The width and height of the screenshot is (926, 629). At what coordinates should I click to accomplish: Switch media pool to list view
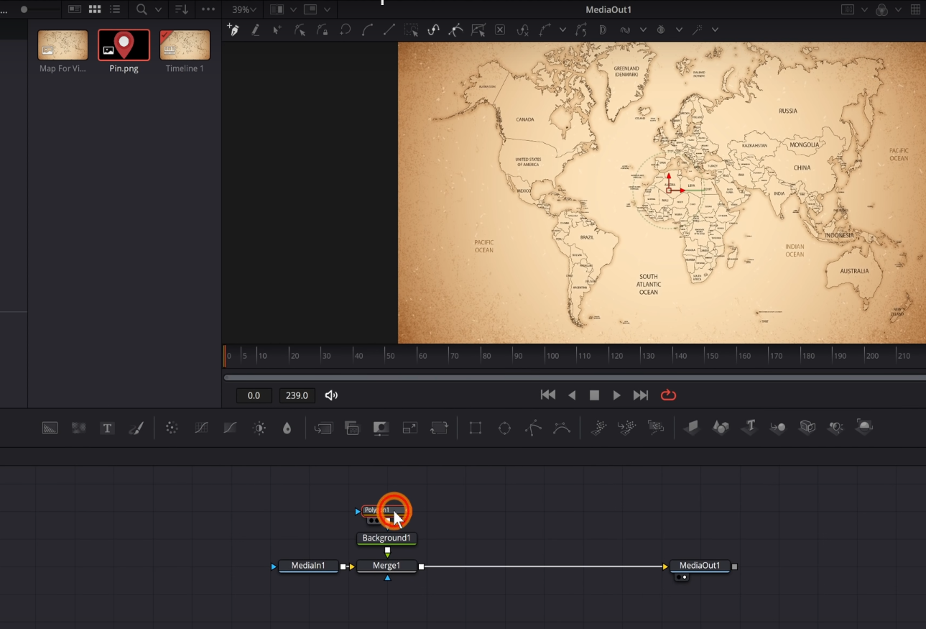click(x=114, y=9)
